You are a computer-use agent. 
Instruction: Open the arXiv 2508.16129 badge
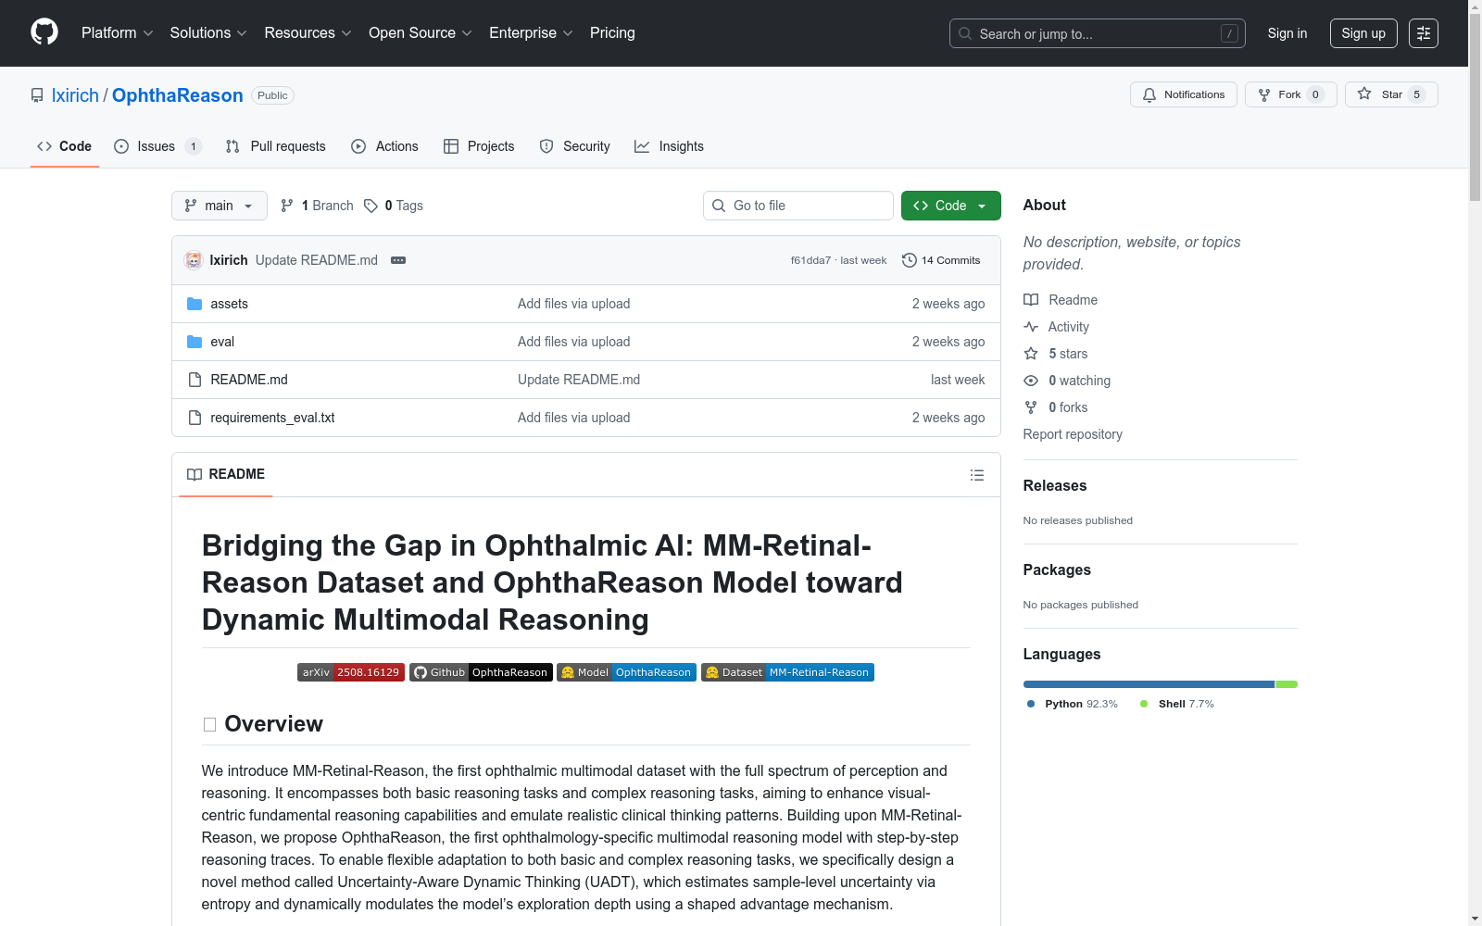point(351,672)
